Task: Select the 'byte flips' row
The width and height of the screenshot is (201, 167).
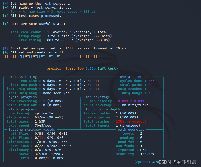Action: pos(36,138)
